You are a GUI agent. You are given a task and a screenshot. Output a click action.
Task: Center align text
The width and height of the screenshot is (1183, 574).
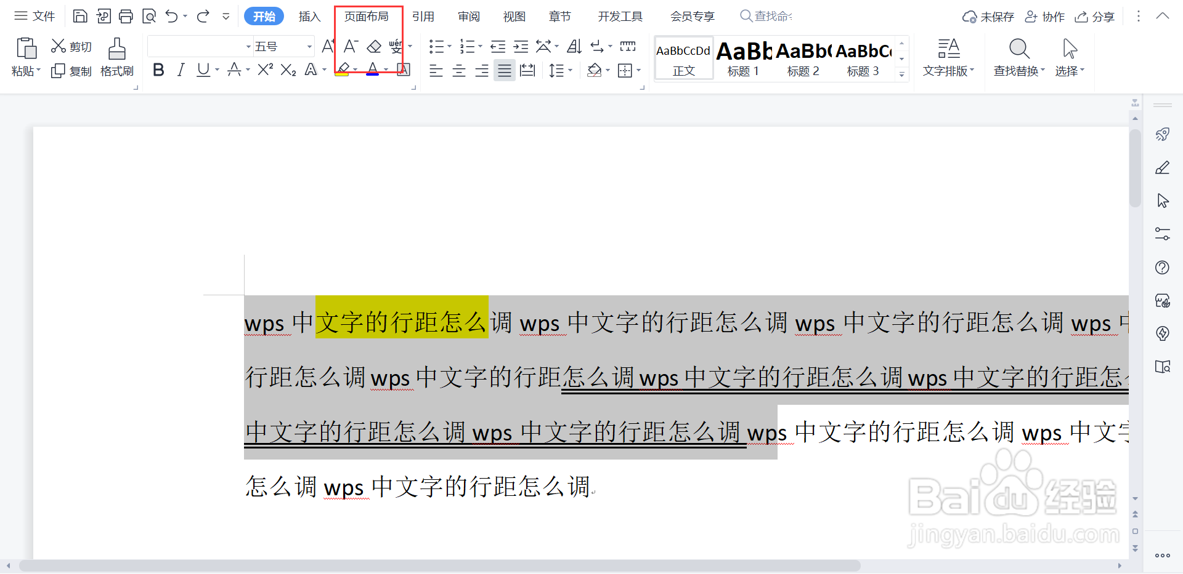coord(459,71)
